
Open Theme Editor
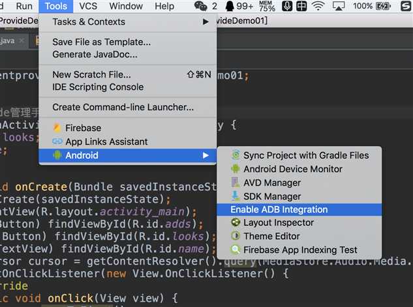coord(299,236)
